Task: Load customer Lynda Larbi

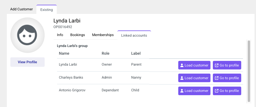Action: [x=194, y=65]
